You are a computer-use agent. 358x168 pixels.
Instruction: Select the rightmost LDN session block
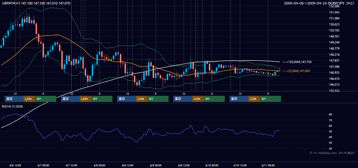(254, 99)
